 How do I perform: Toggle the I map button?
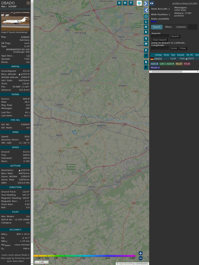(x=146, y=55)
